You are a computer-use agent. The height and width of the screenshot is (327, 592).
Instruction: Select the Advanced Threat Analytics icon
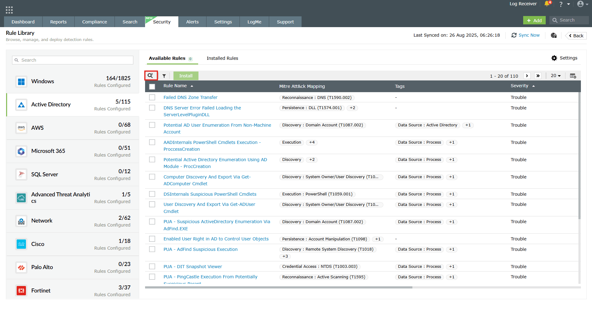tap(21, 198)
